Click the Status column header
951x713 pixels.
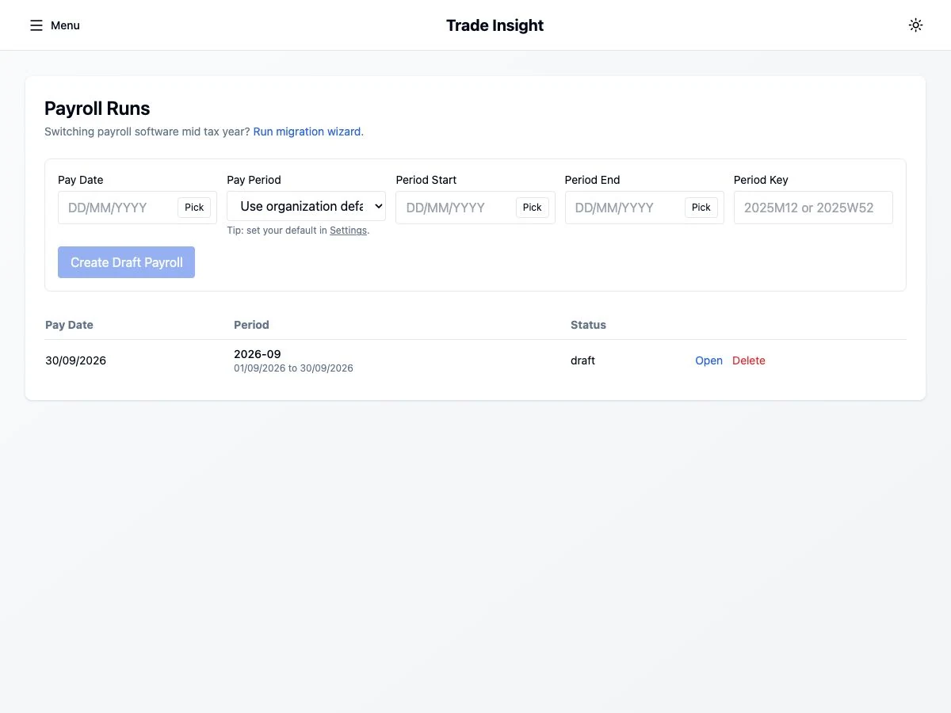pos(588,325)
